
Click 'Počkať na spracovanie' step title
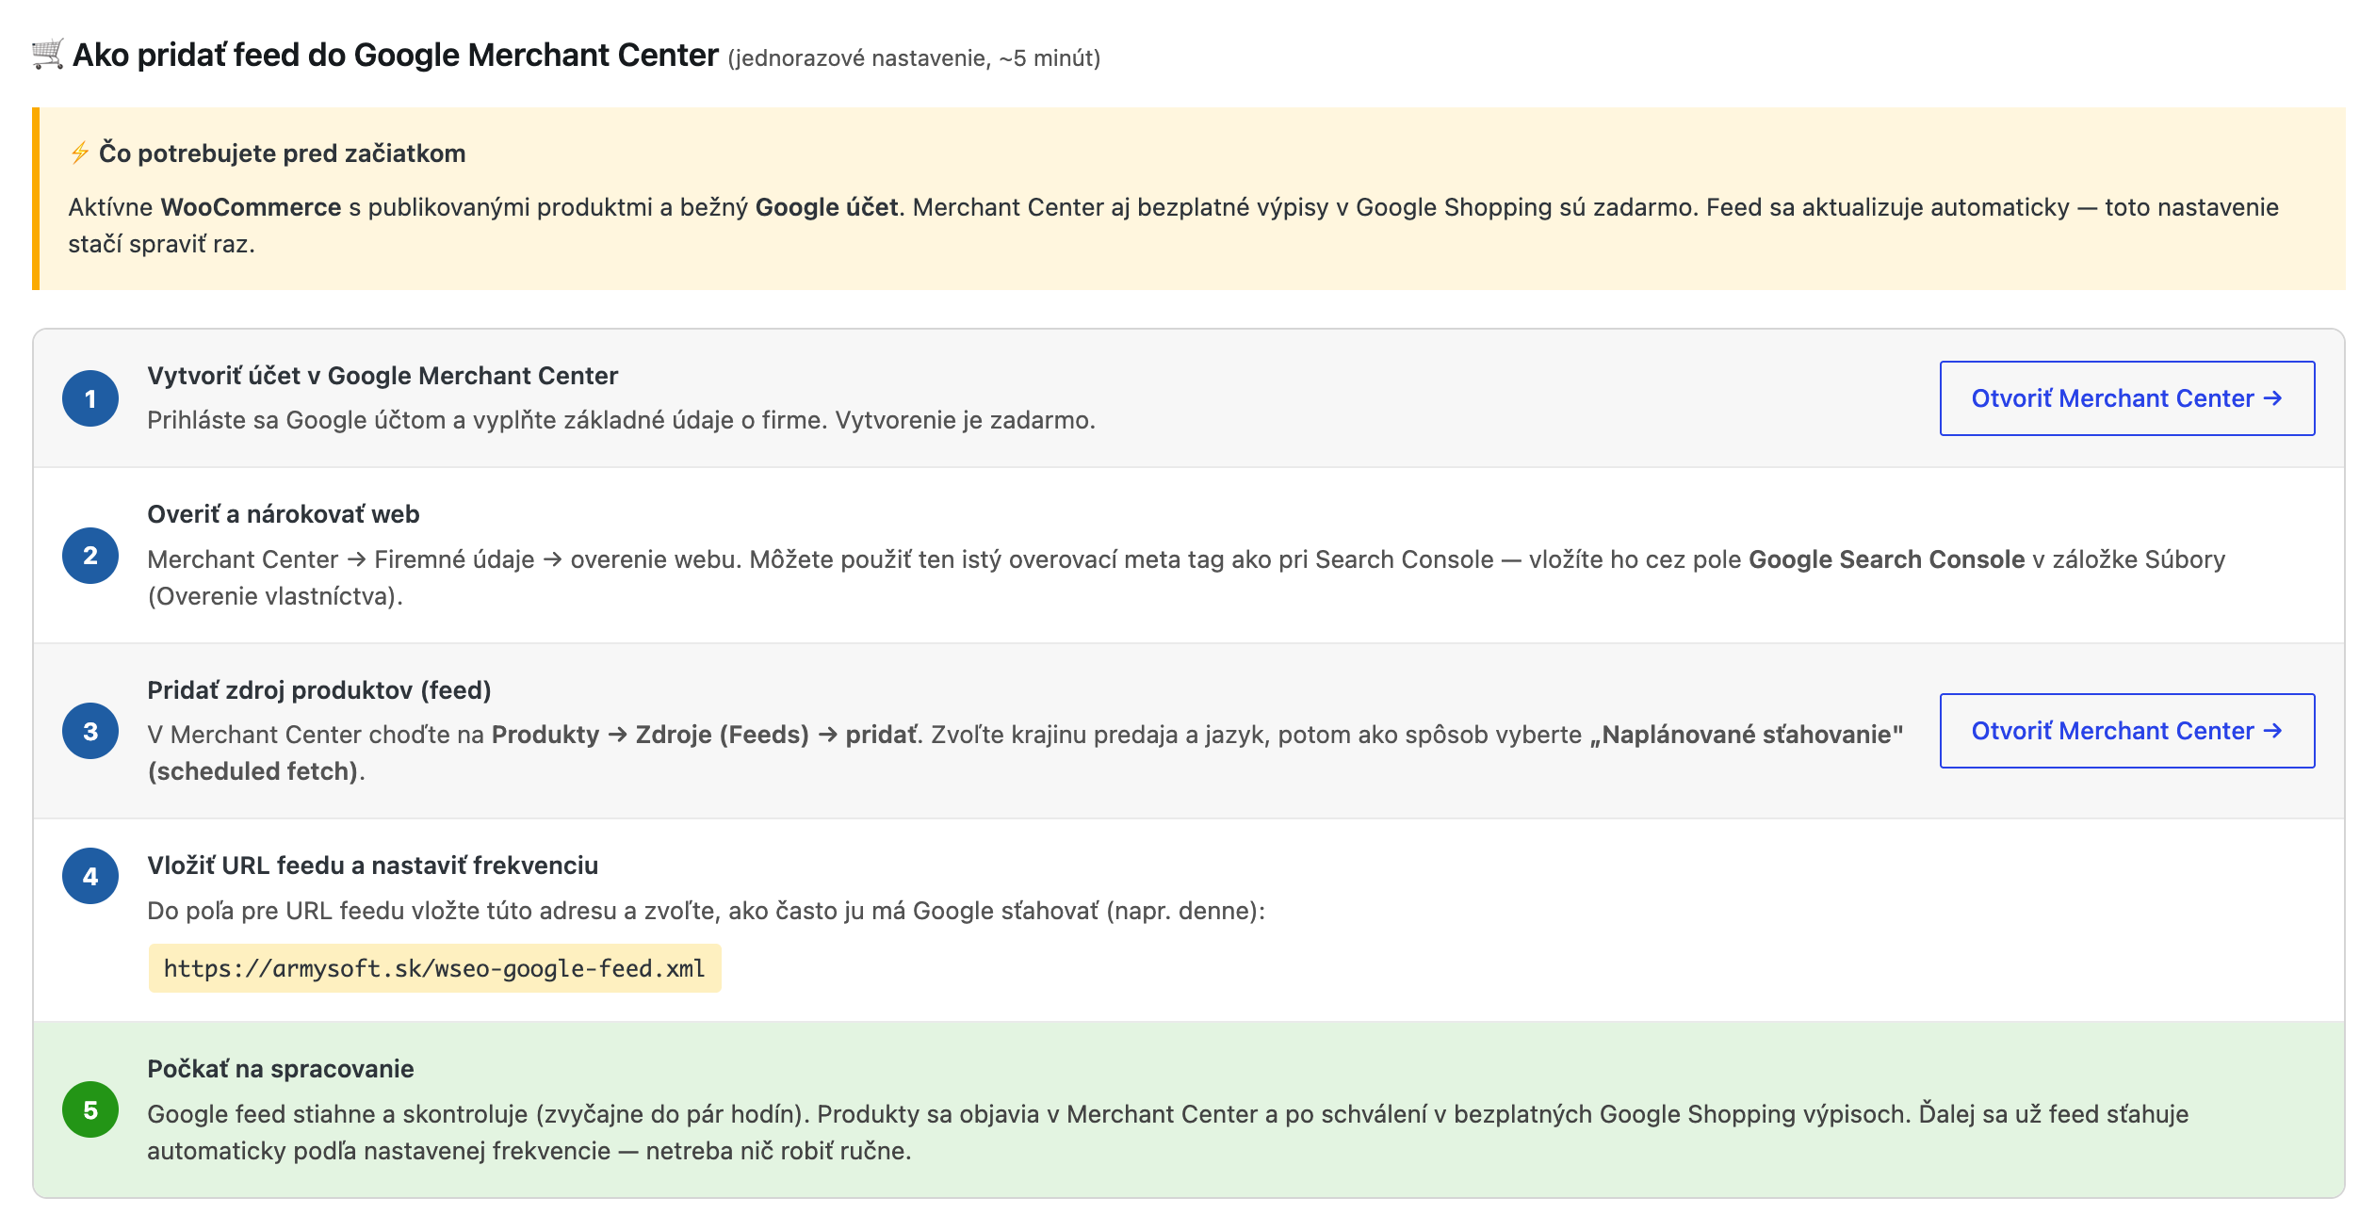click(x=281, y=1069)
